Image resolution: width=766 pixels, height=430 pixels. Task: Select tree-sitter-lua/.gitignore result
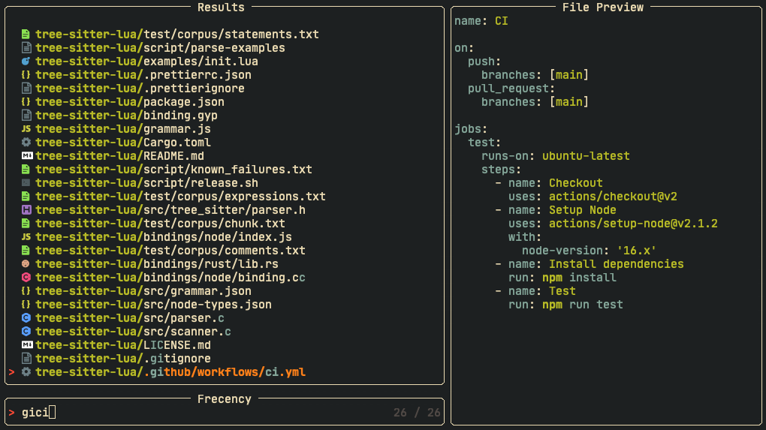pyautogui.click(x=123, y=358)
